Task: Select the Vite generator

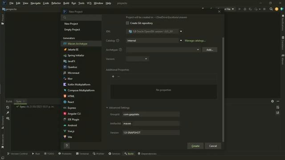Action: [81, 137]
